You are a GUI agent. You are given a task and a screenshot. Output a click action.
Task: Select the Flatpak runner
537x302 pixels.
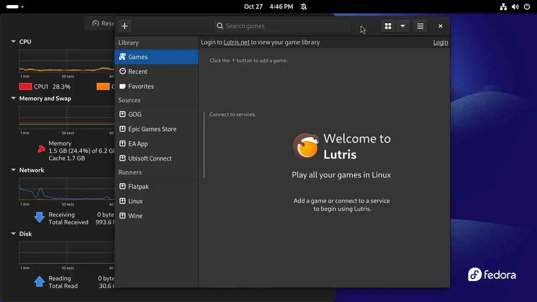(156, 186)
